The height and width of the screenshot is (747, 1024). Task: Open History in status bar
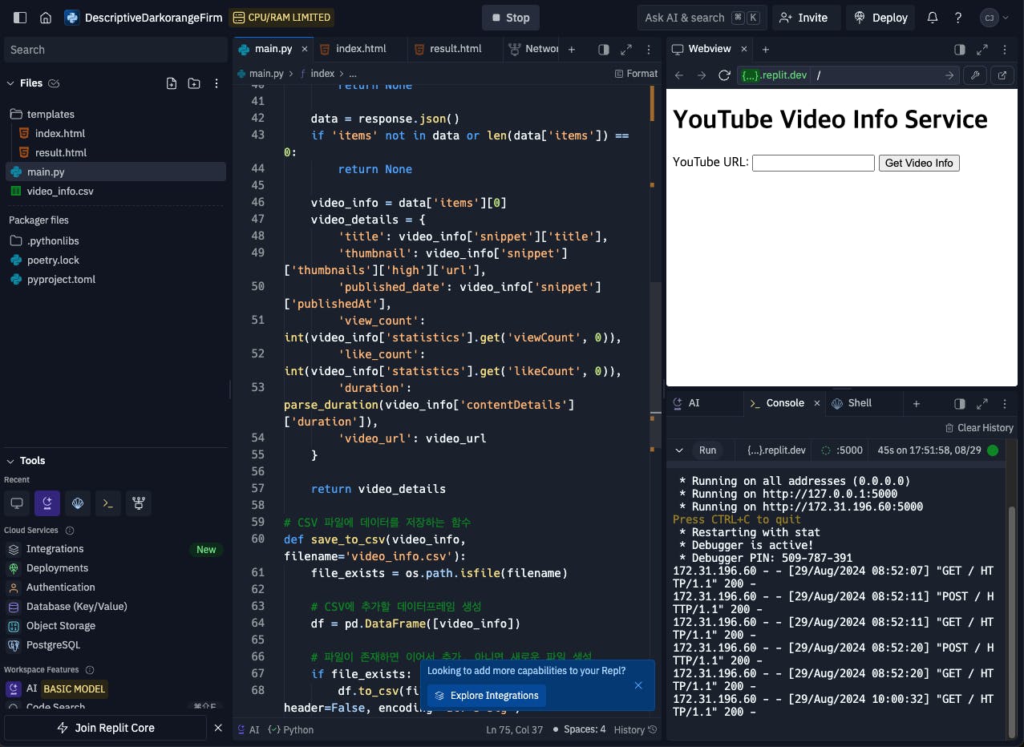pyautogui.click(x=634, y=729)
